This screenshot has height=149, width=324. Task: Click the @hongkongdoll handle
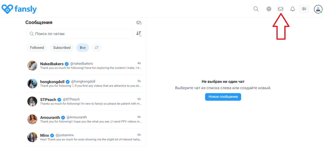click(x=83, y=81)
